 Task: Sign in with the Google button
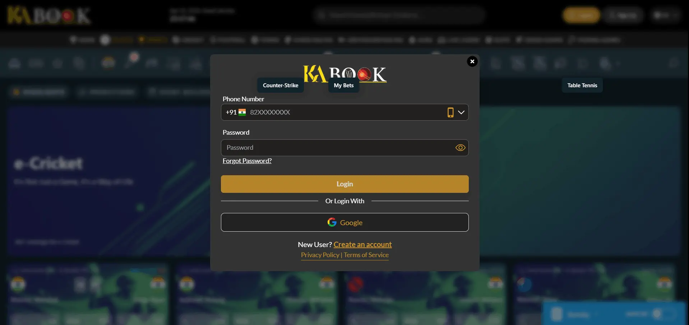point(344,222)
